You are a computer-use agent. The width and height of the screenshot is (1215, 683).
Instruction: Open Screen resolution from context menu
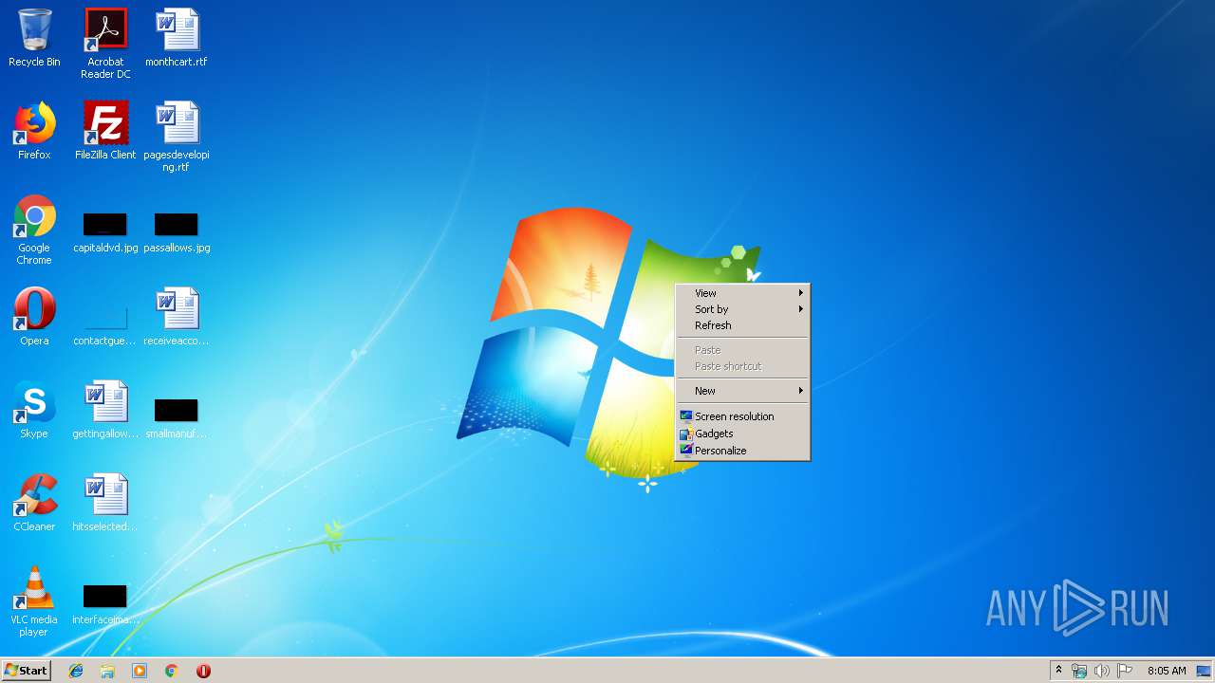pyautogui.click(x=742, y=416)
